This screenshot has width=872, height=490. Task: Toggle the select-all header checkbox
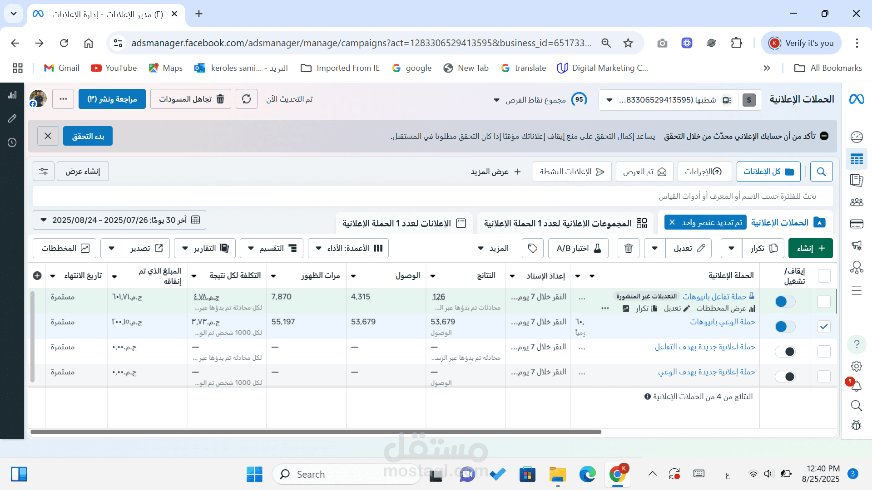coord(824,276)
